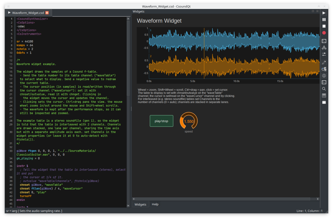The image size is (333, 219).
Task: Stop the performance with the square icon
Action: 324,26
